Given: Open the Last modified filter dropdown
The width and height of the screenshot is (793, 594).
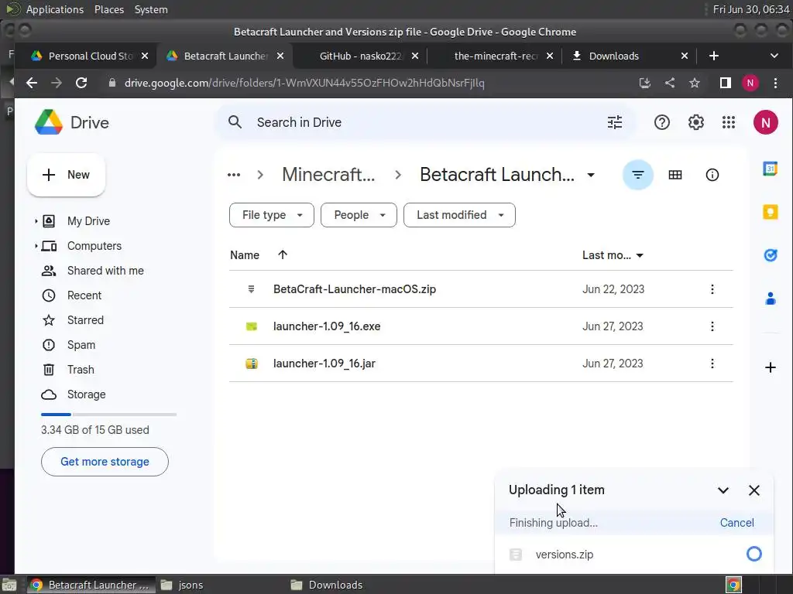Looking at the screenshot, I should pyautogui.click(x=460, y=215).
